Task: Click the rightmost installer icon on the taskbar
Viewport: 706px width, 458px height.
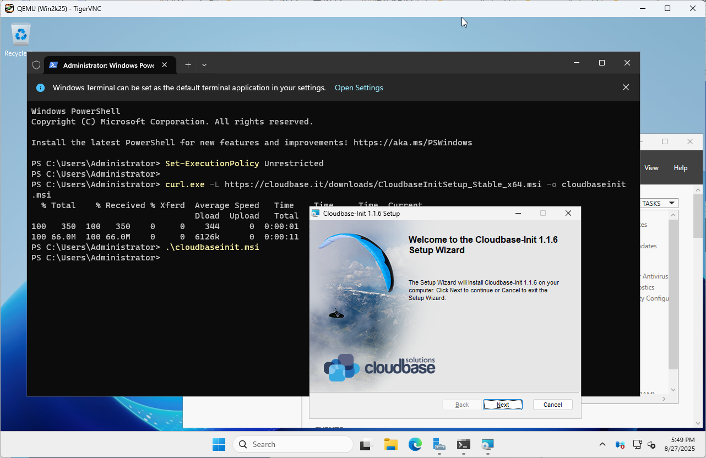Action: (487, 444)
